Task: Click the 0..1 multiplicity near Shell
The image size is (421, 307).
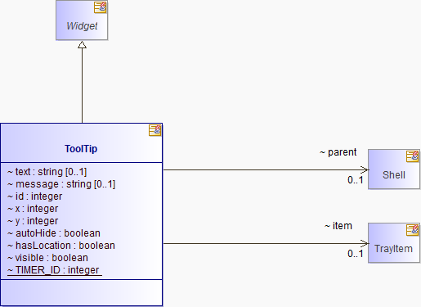Action: pos(356,180)
